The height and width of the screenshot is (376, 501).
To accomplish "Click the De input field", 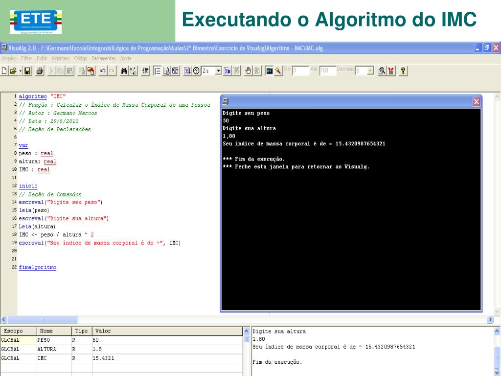I will [300, 70].
